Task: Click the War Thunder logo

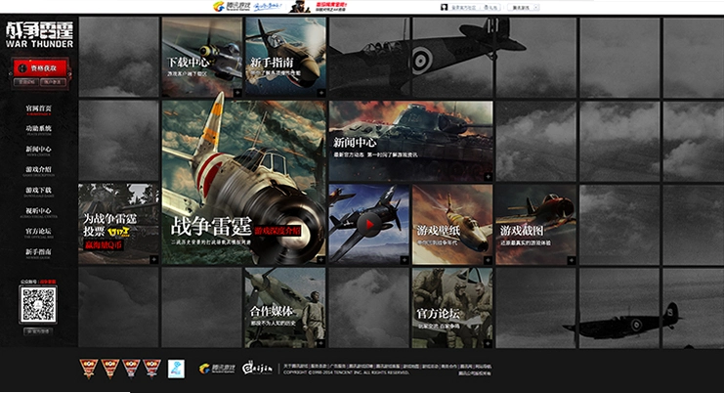Action: tap(39, 34)
